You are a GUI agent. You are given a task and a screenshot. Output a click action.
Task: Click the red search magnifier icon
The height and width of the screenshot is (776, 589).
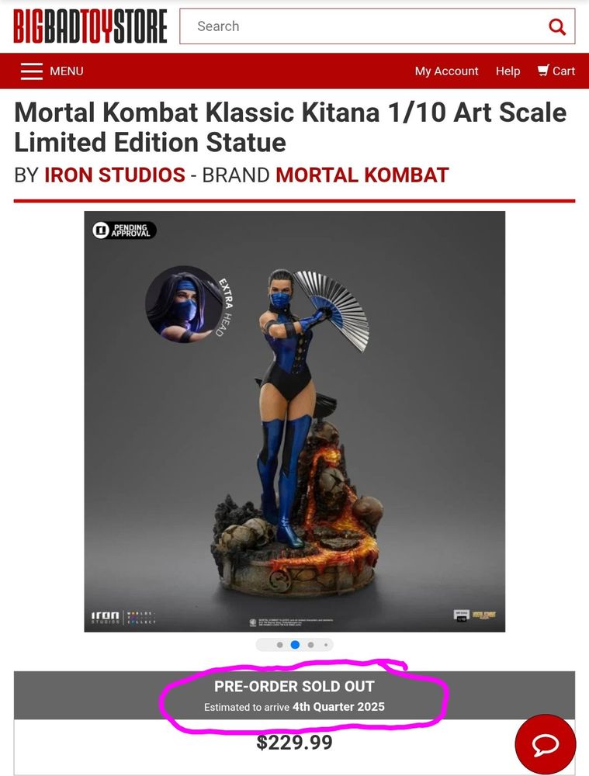557,26
